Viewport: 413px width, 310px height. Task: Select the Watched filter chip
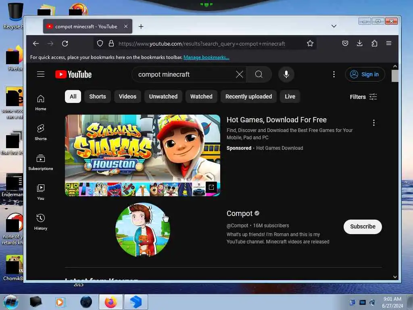(x=201, y=96)
